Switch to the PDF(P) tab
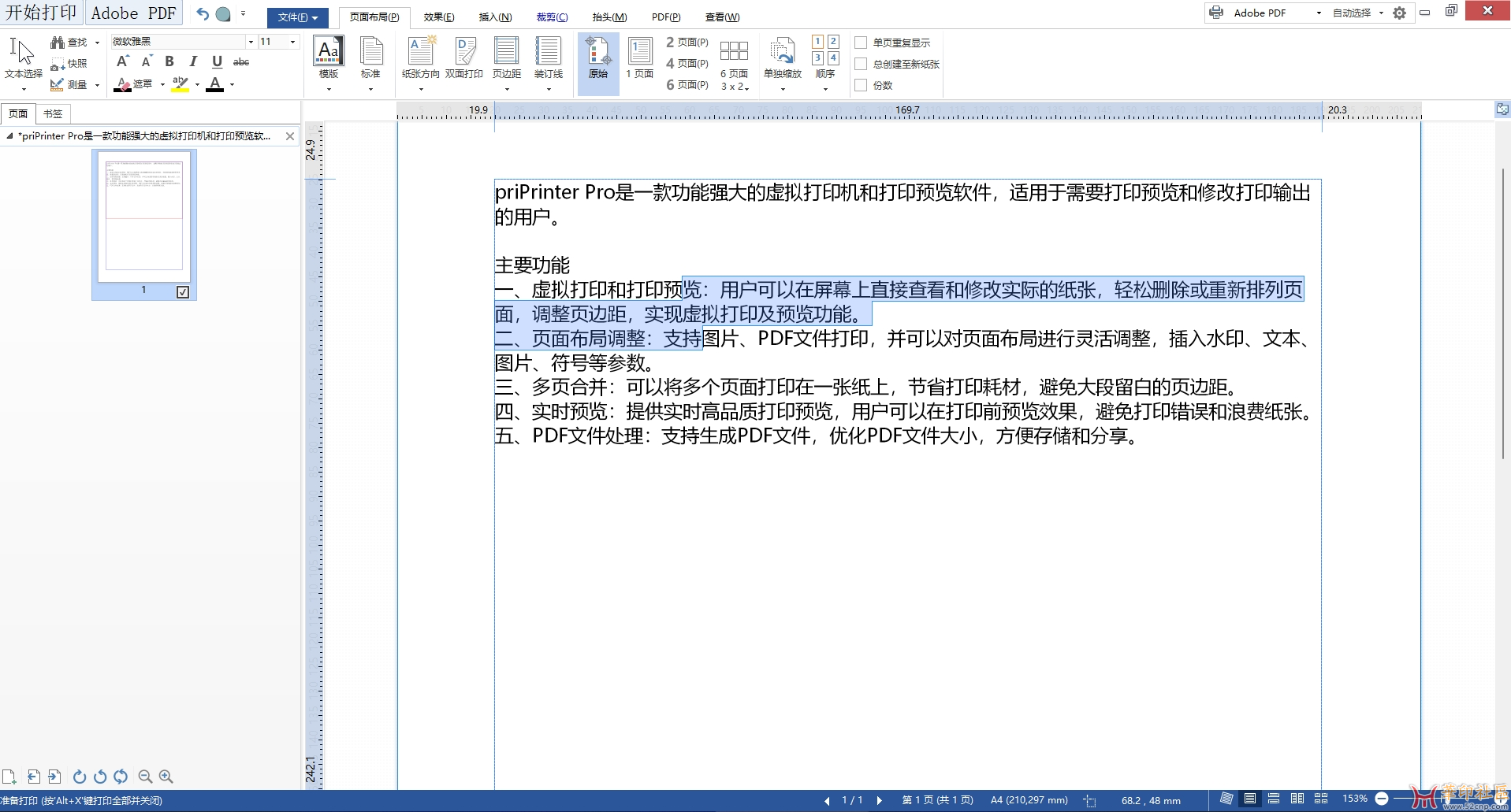 [x=666, y=17]
